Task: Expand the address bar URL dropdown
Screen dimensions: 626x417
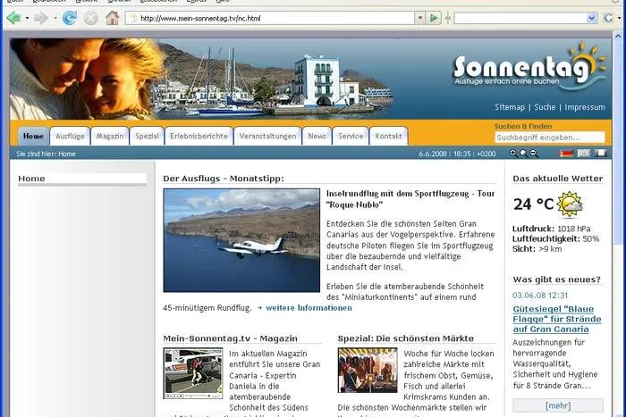Action: 419,18
